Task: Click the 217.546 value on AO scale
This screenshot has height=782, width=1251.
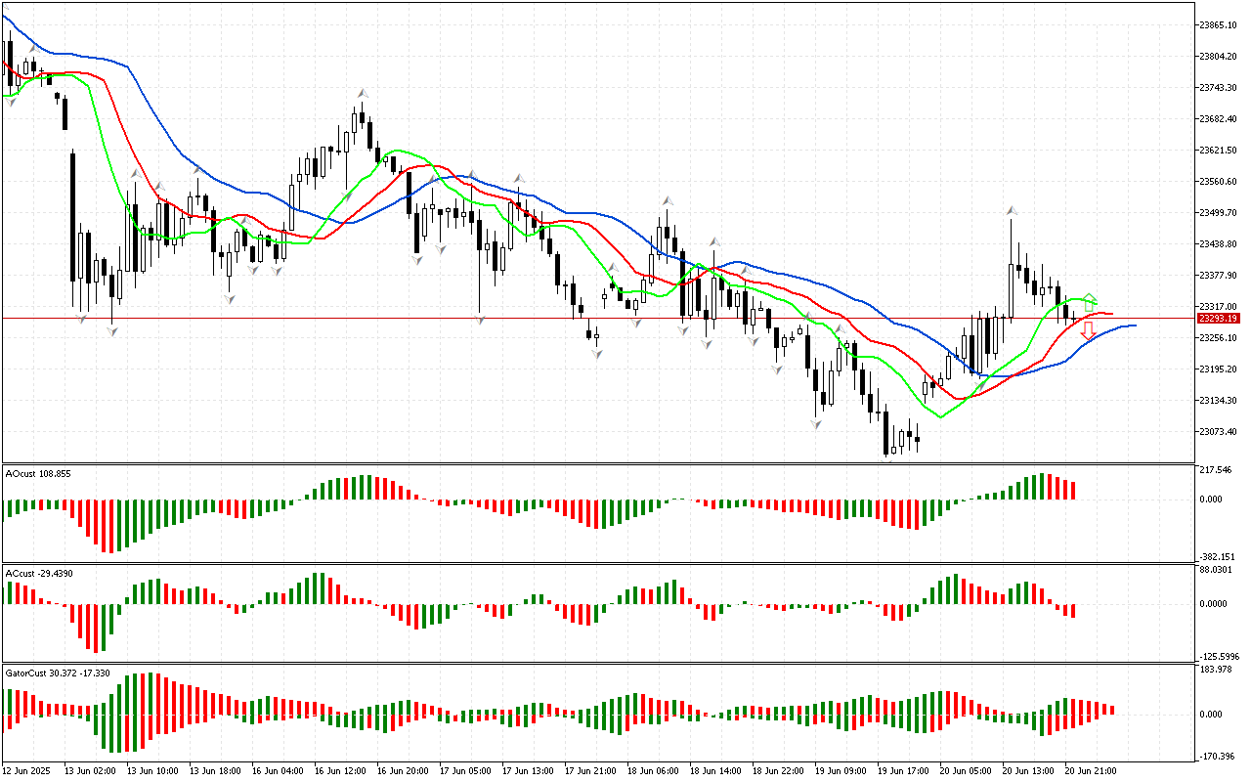Action: [1216, 470]
